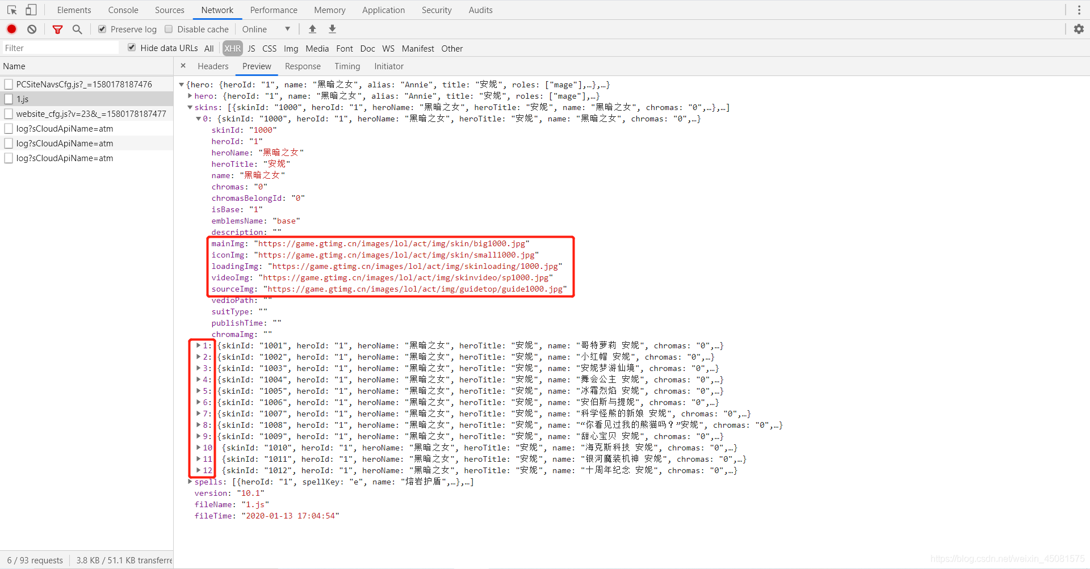Screen dimensions: 1090x569
Task: Show the Headers tab of request
Action: point(213,66)
